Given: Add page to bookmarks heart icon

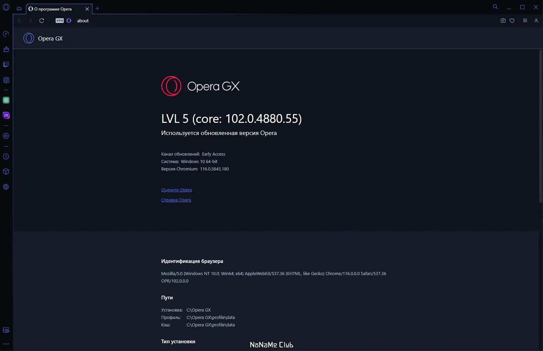Looking at the screenshot, I should (512, 21).
